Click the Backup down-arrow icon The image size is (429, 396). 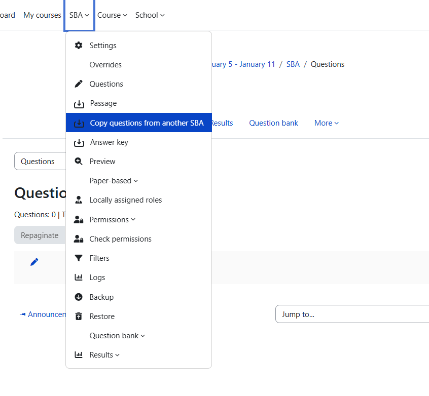(79, 297)
